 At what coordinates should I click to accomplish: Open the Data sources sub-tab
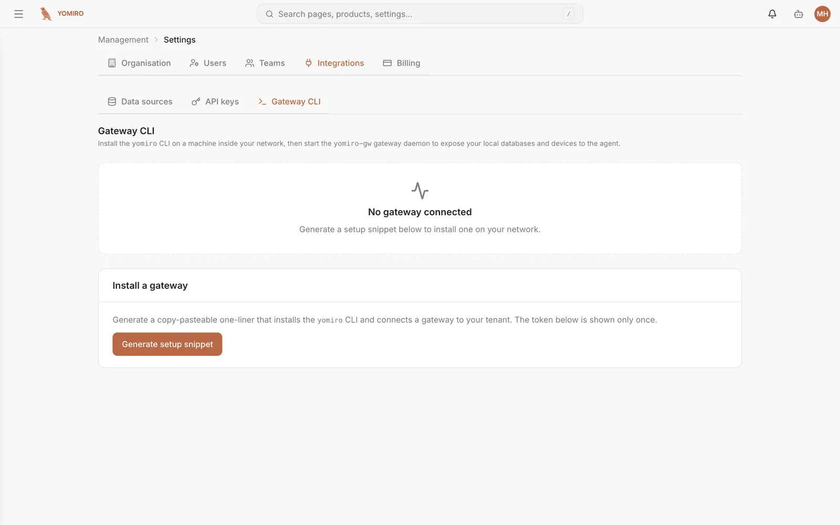click(x=140, y=102)
